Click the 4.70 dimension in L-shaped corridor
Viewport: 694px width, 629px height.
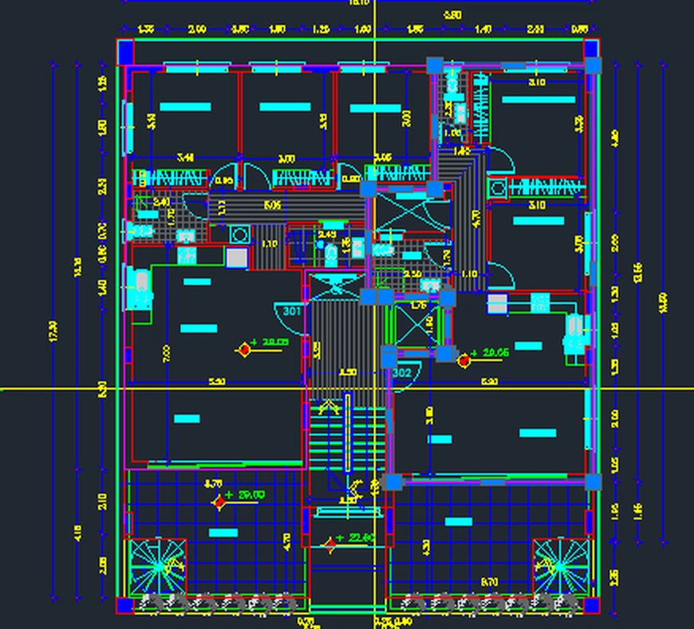click(x=475, y=218)
